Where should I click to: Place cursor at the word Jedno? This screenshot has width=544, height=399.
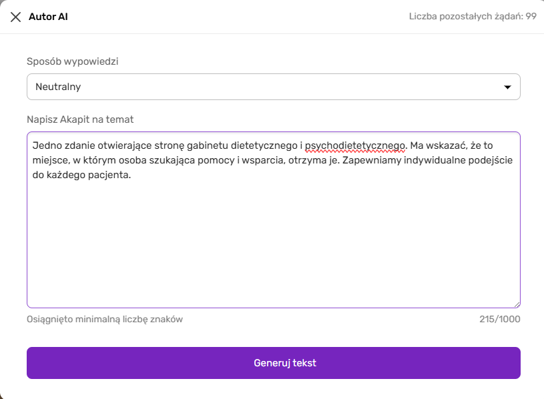click(45, 144)
